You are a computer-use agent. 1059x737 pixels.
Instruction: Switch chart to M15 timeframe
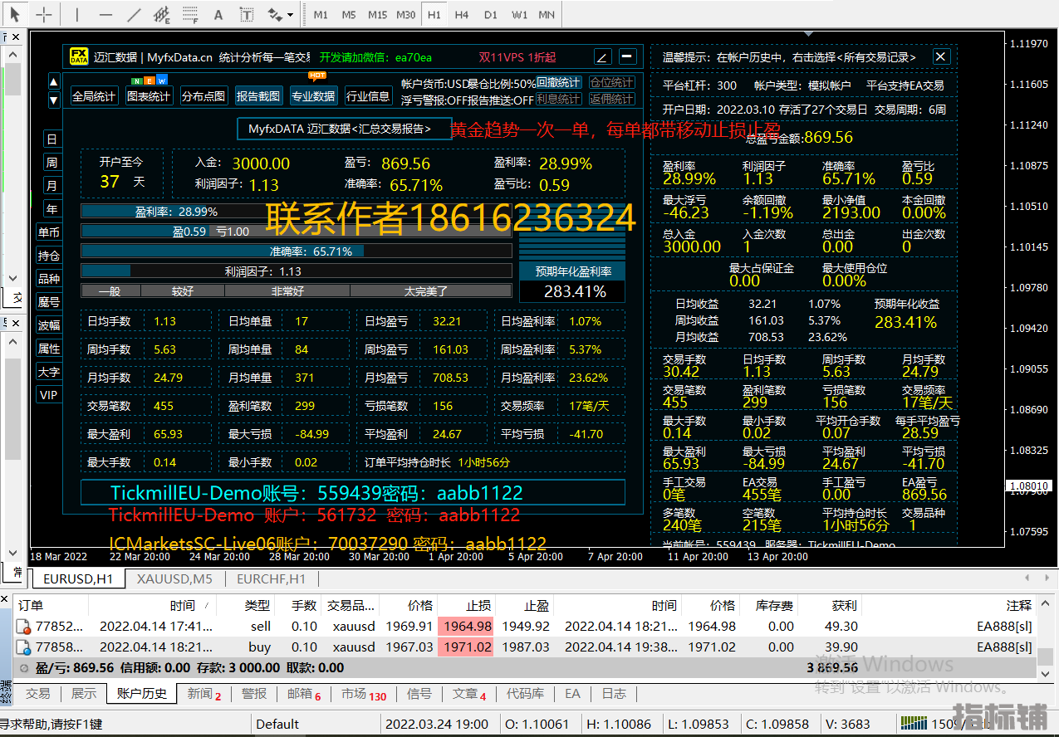pos(377,15)
